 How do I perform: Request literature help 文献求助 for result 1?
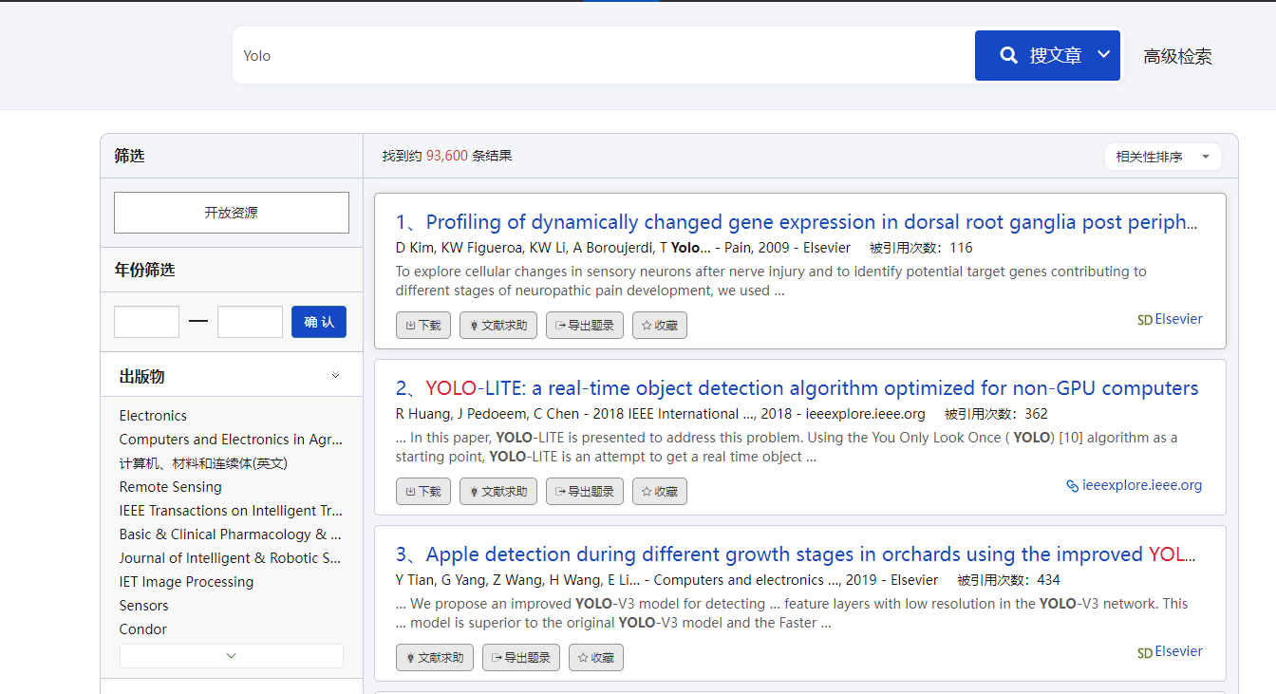[498, 325]
